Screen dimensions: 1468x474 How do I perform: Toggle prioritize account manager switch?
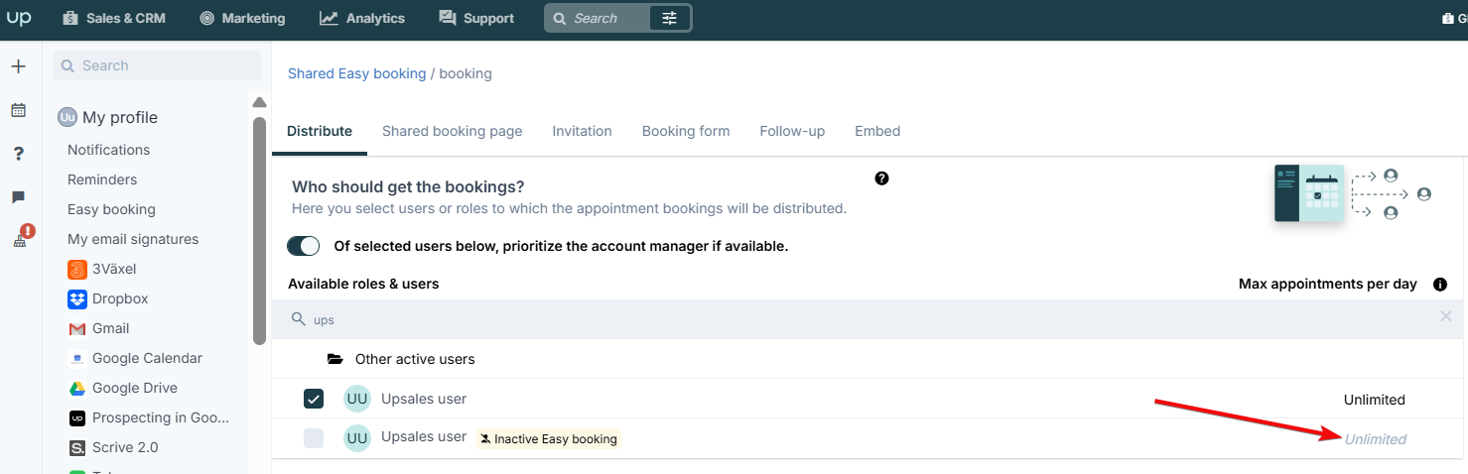coord(304,246)
